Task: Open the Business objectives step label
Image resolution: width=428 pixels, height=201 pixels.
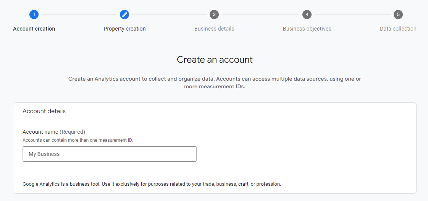Action: pyautogui.click(x=307, y=29)
